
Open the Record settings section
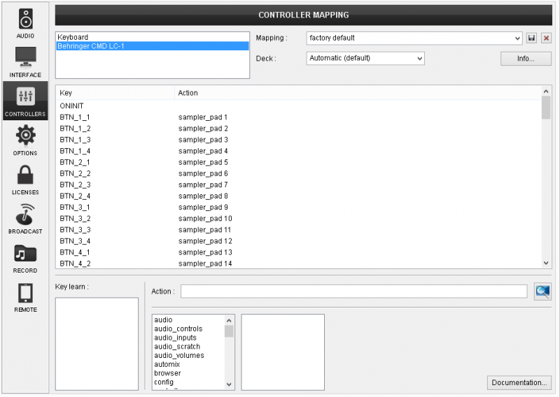click(x=26, y=257)
